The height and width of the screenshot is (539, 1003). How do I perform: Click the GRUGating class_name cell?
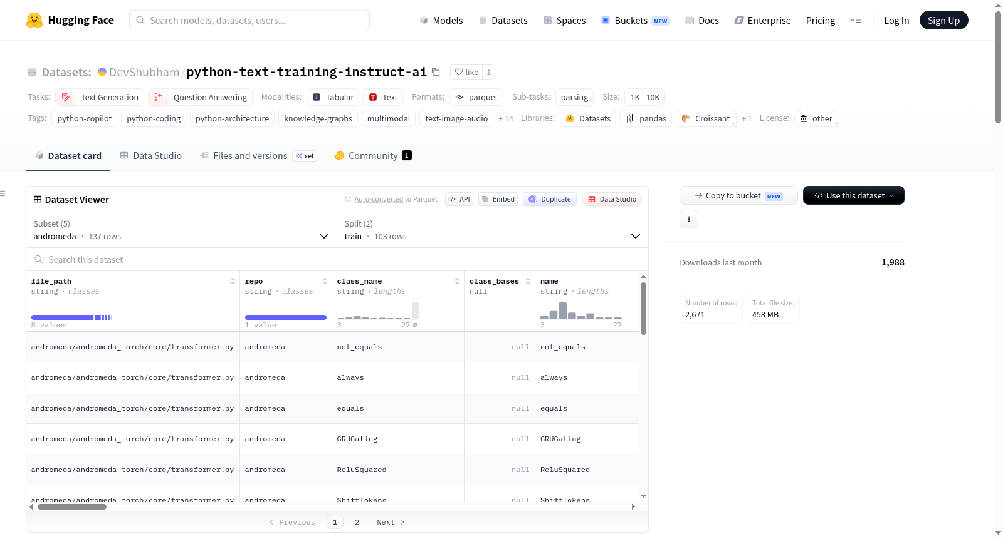coord(398,439)
